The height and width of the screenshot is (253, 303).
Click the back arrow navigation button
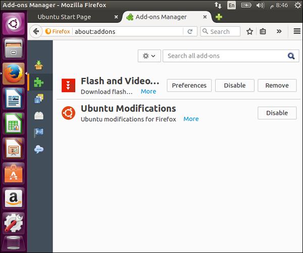[x=36, y=31]
